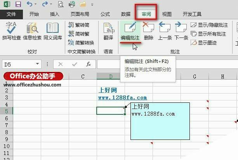The width and height of the screenshot is (238, 160).
Task: Click cell C6
Action: point(83,118)
